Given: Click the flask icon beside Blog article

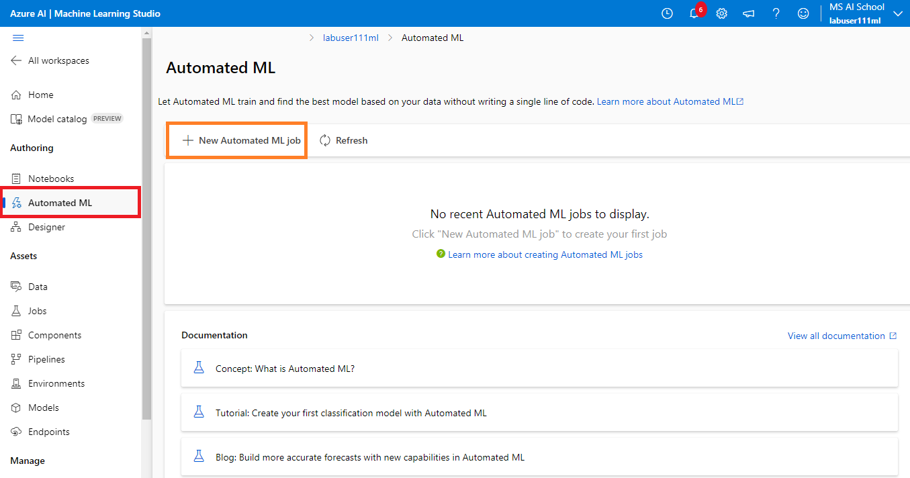Looking at the screenshot, I should coord(198,457).
